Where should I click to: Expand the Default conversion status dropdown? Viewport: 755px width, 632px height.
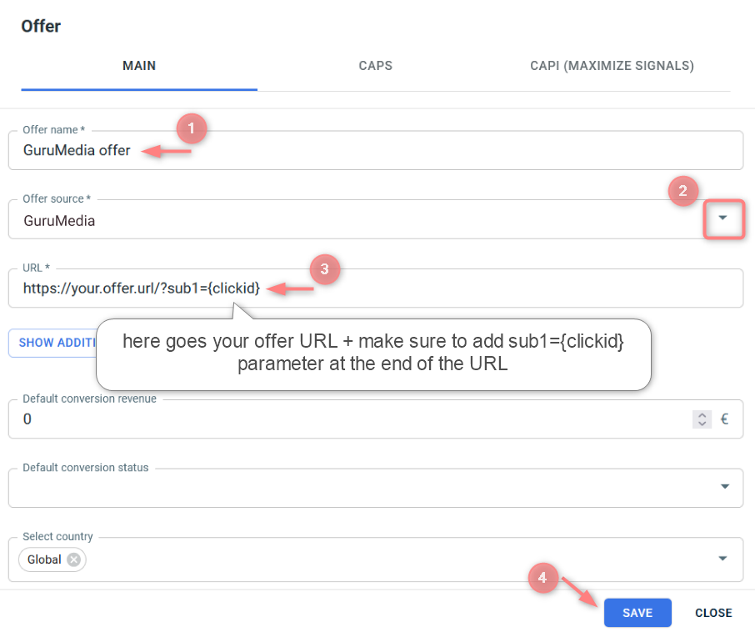tap(724, 487)
